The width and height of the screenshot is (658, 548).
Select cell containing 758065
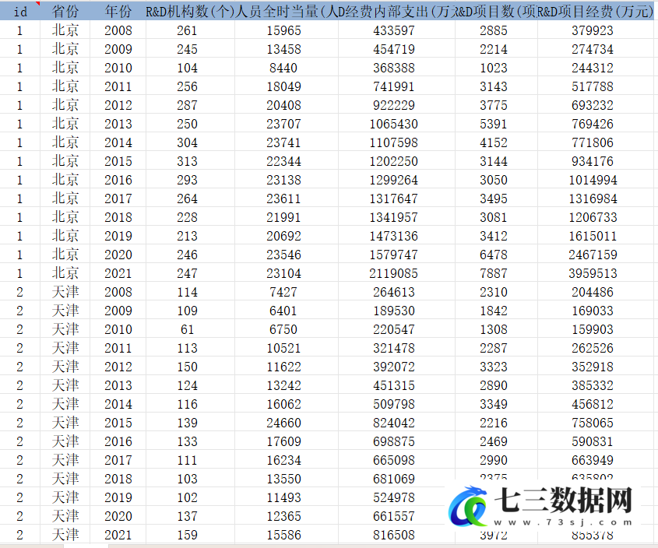tap(596, 423)
